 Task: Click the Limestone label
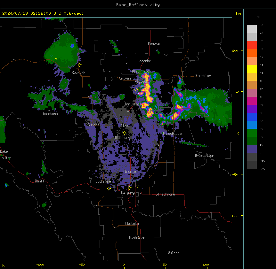coord(49,114)
